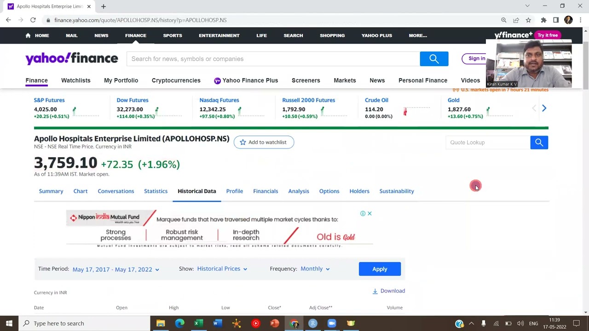Open the Sustainability tab
Image resolution: width=589 pixels, height=331 pixels.
coord(397,191)
